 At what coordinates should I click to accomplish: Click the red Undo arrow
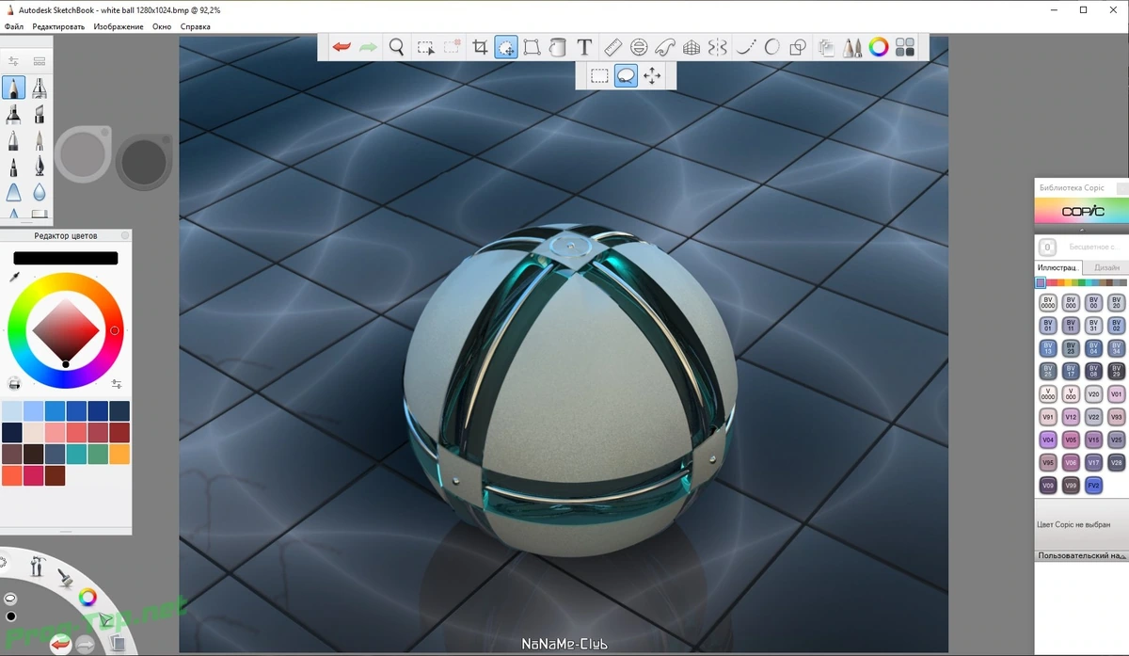pyautogui.click(x=341, y=47)
